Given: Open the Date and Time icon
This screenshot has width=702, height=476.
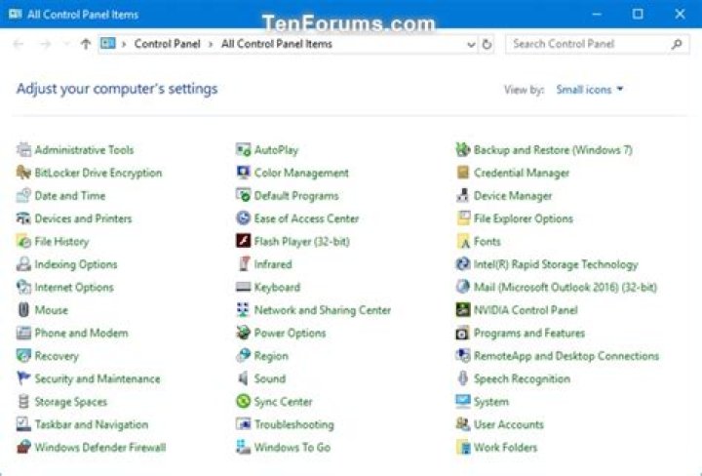Looking at the screenshot, I should click(23, 195).
